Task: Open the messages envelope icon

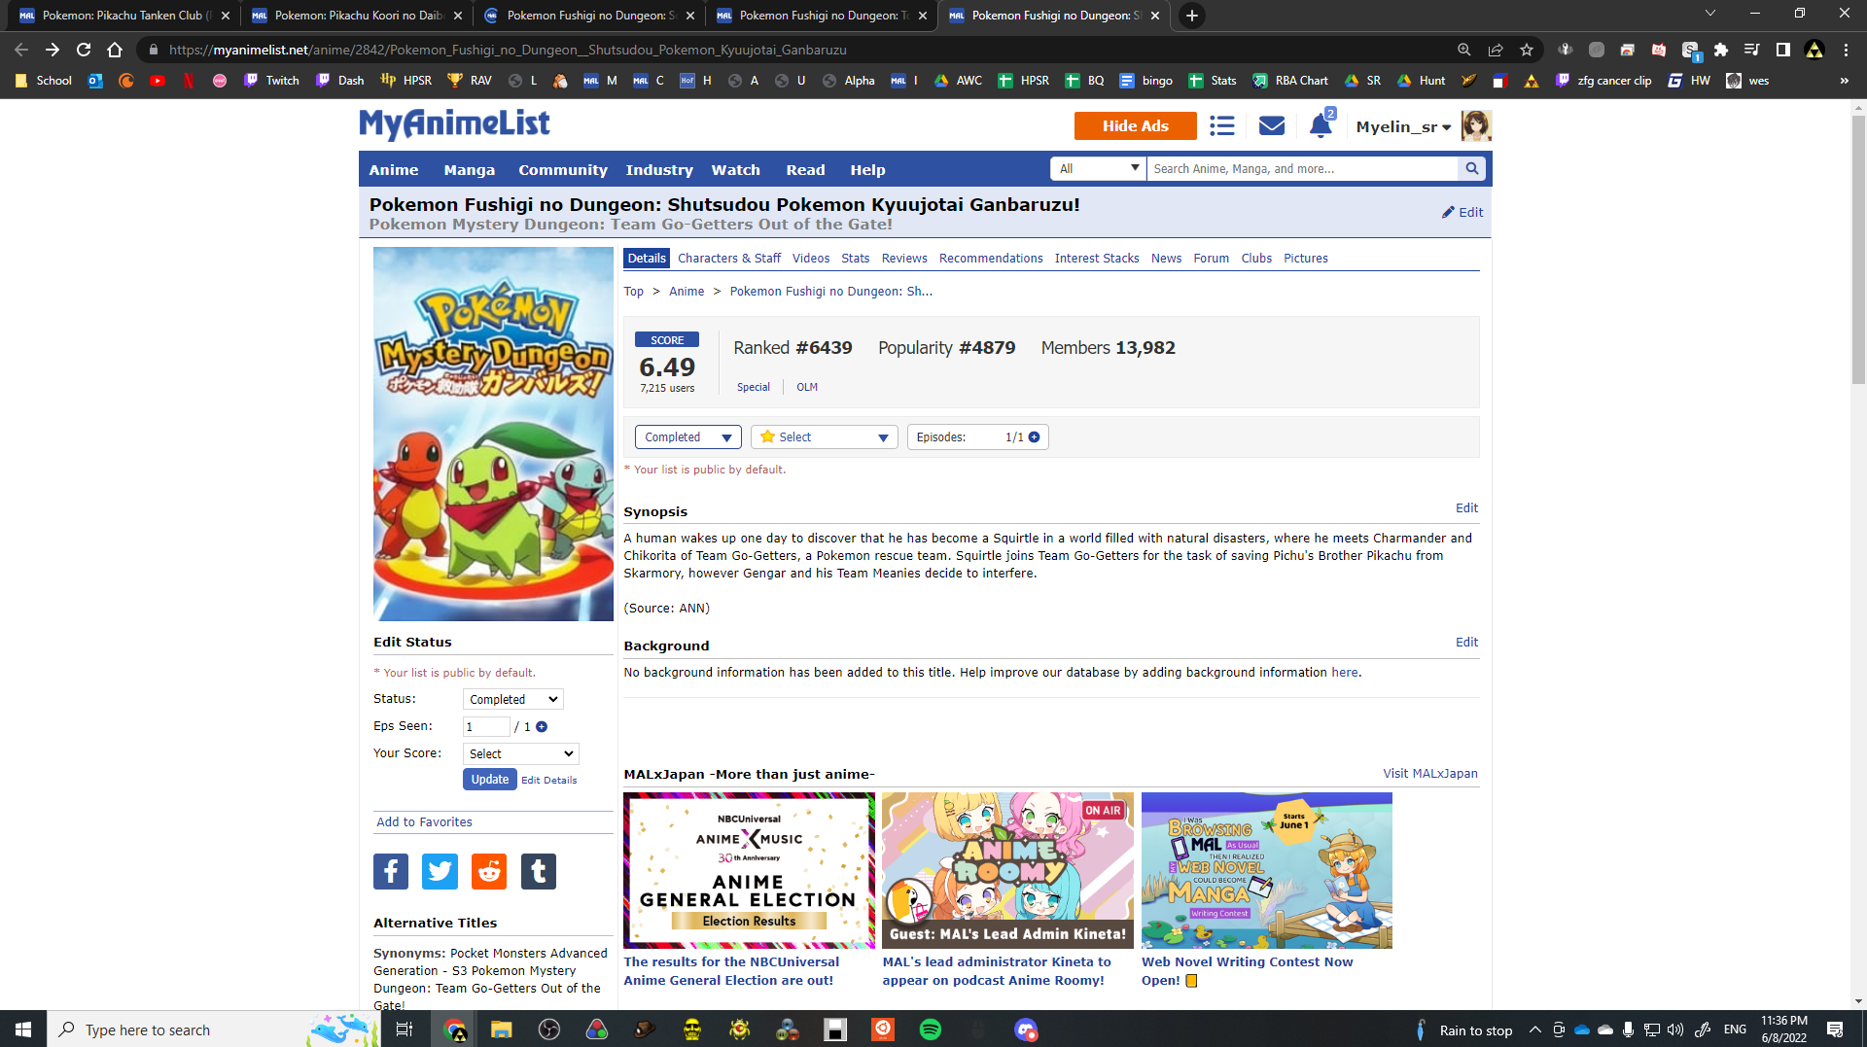Action: 1272,125
